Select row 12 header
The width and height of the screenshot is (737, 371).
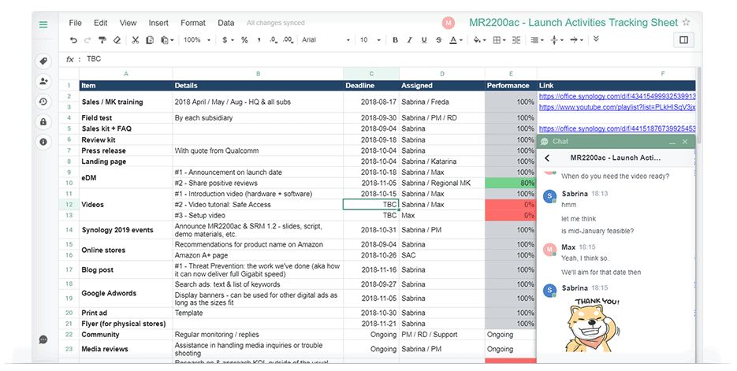69,205
